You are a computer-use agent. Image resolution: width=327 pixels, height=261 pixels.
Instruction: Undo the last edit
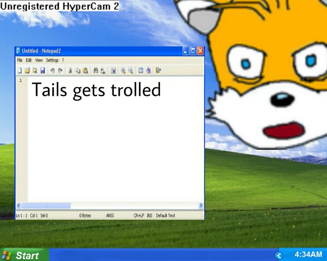(52, 71)
